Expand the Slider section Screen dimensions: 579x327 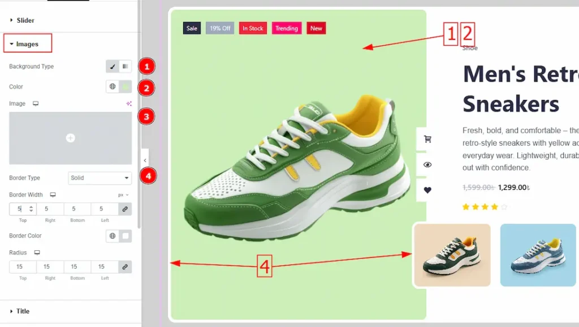coord(25,20)
